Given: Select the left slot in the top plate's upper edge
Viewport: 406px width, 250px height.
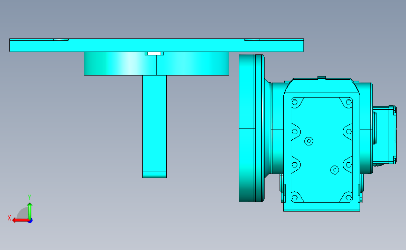Looking at the screenshot, I should click(61, 40).
